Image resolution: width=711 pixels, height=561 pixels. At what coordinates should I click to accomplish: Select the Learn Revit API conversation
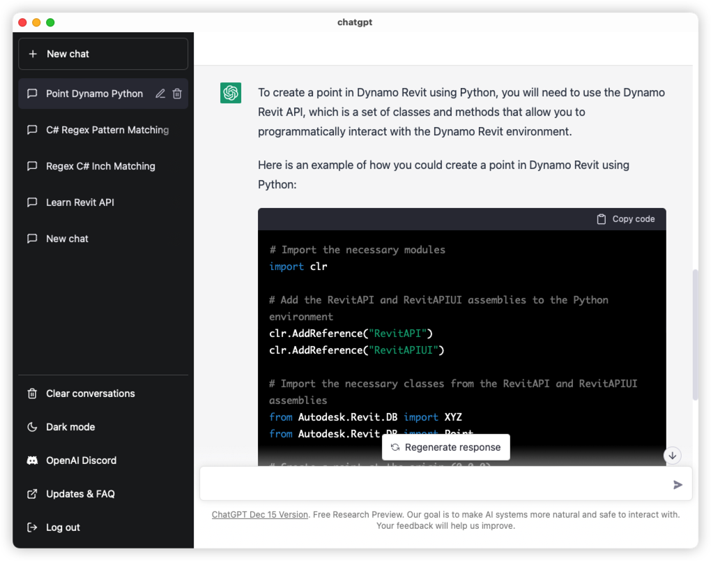pos(79,202)
